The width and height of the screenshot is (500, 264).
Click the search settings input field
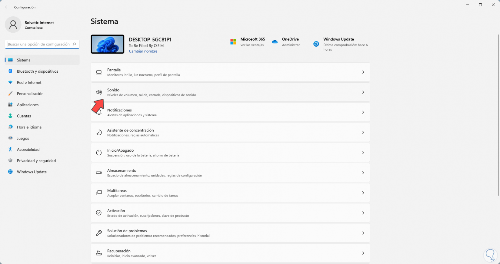[x=42, y=44]
